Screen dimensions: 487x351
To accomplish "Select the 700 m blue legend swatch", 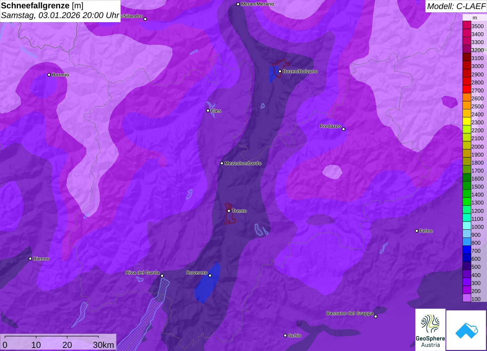I will click(466, 250).
